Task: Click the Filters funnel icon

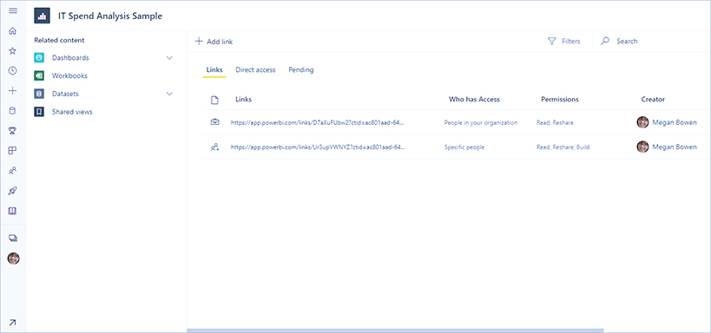Action: (x=551, y=42)
